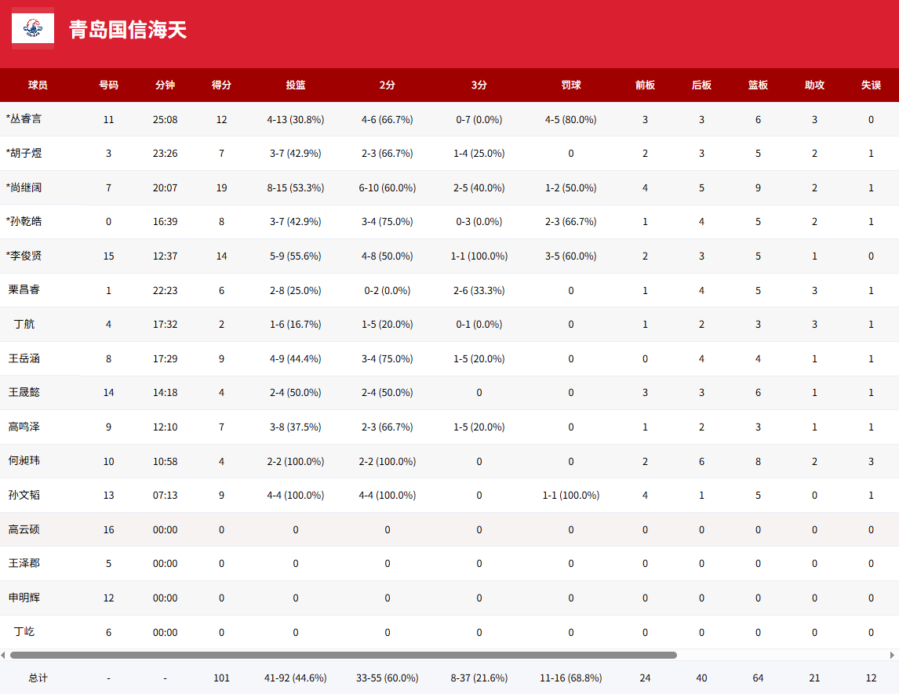Click 尚继阔's points value 19
Screen dimensions: 899x694
(x=221, y=188)
